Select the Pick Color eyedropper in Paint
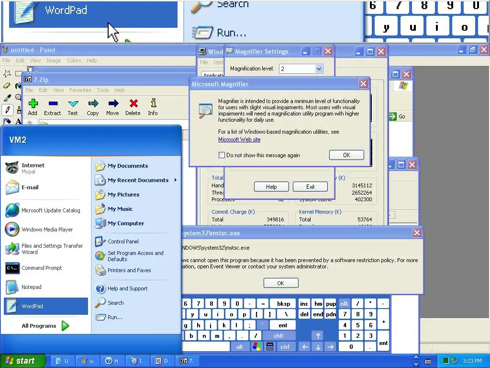 click(7, 98)
